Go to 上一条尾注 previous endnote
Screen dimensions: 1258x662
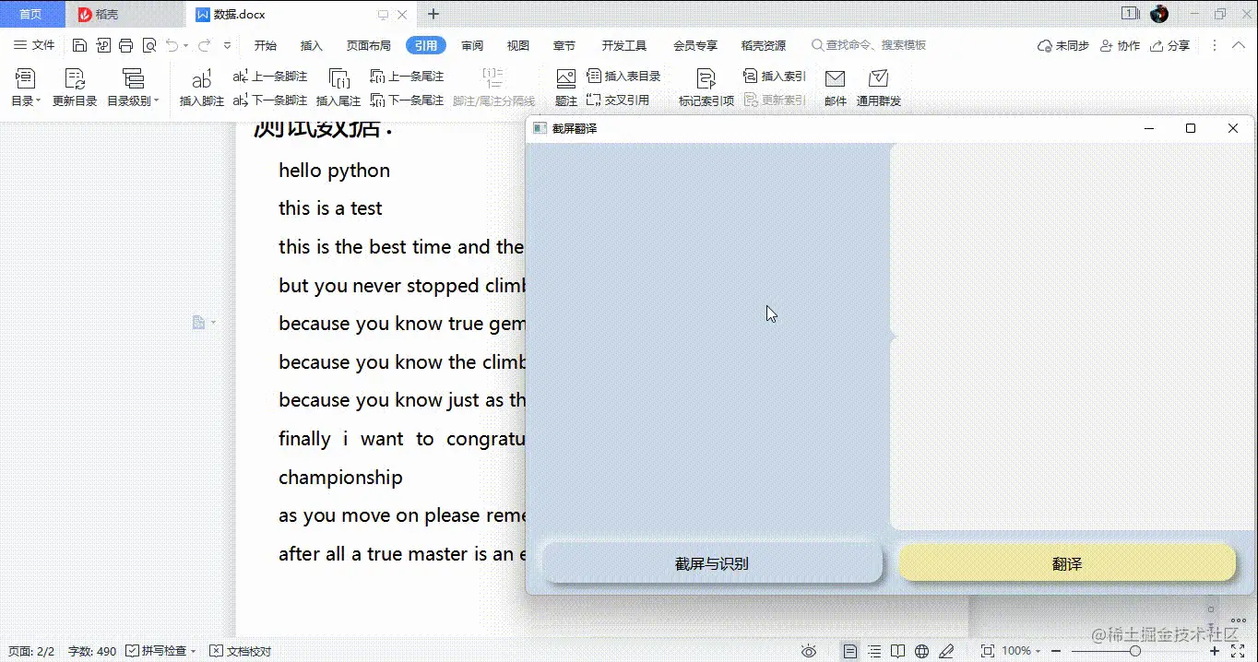click(x=407, y=77)
